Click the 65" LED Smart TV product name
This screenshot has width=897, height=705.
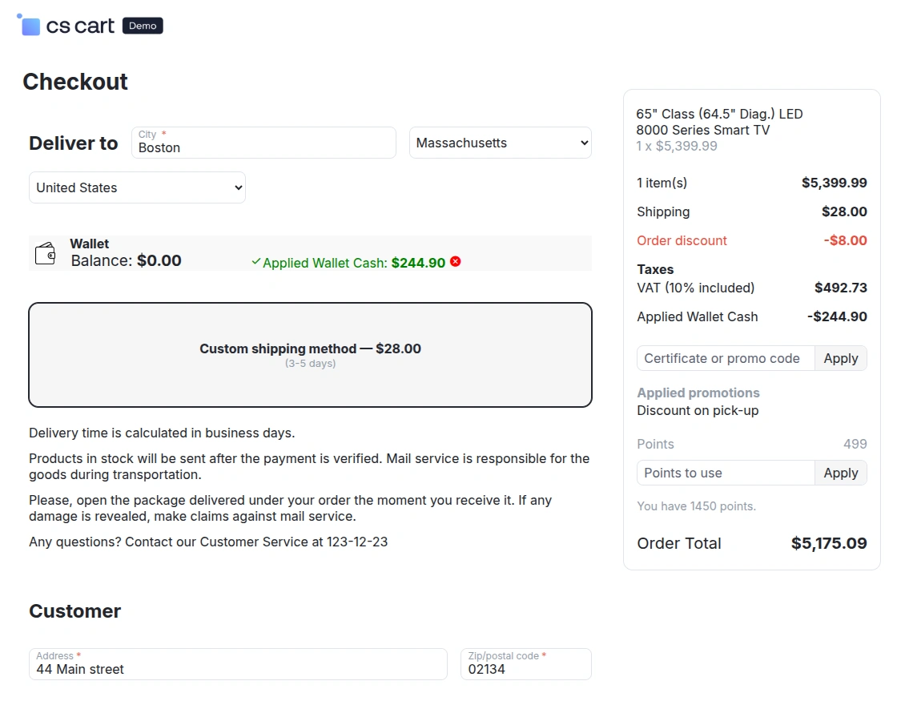click(719, 122)
